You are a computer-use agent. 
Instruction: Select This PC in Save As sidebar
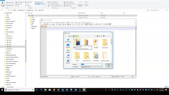[x=68, y=56]
